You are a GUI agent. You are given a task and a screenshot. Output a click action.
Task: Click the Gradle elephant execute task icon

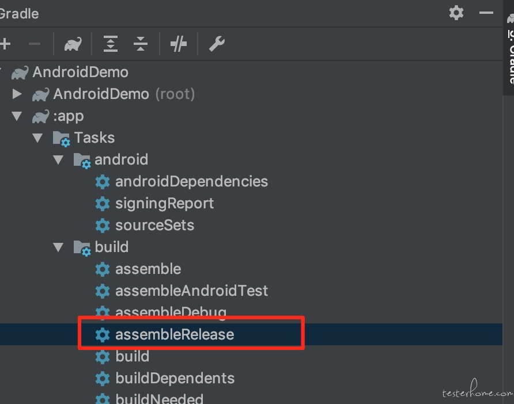tap(73, 44)
